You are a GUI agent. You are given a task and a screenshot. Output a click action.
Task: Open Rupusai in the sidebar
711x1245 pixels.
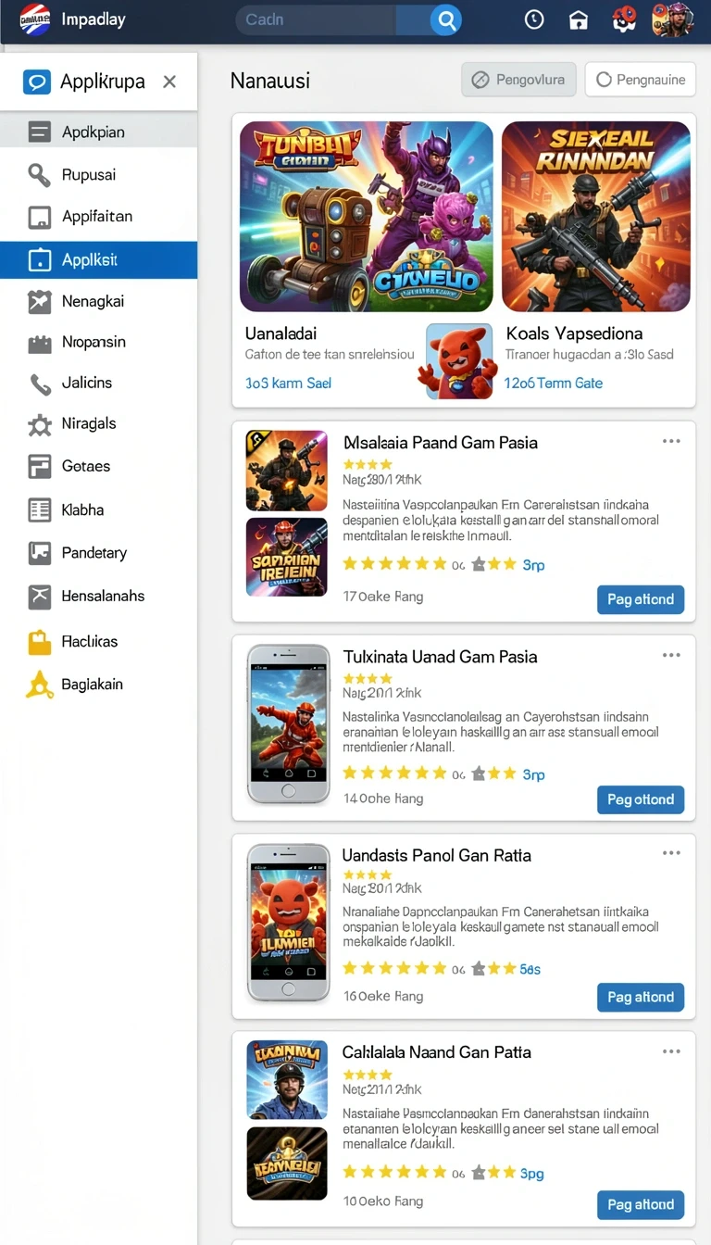point(98,174)
